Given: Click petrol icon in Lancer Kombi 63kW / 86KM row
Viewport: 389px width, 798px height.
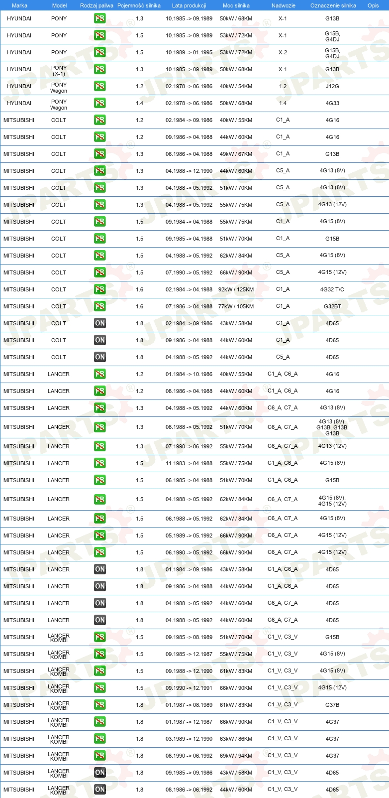Looking at the screenshot, I should (x=100, y=739).
